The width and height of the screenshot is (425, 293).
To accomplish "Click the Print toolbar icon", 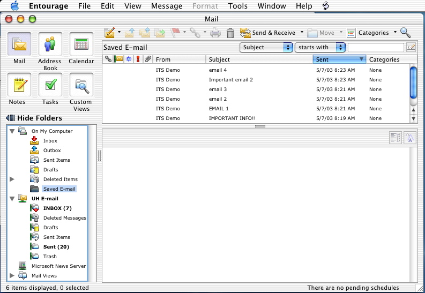I will [215, 33].
